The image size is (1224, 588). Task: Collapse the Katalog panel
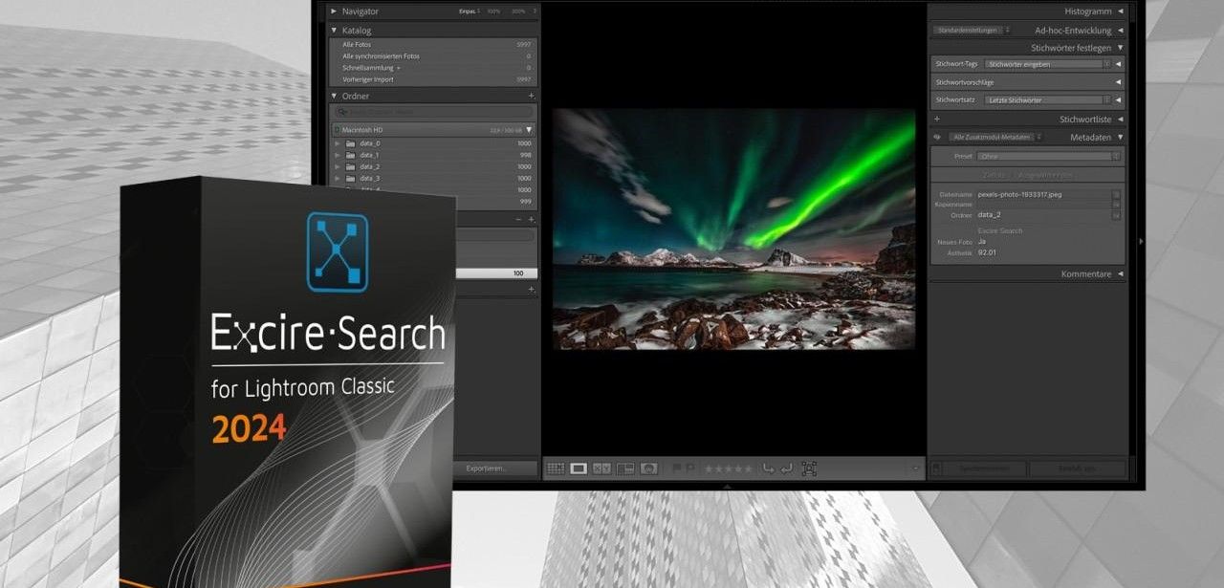[x=334, y=30]
